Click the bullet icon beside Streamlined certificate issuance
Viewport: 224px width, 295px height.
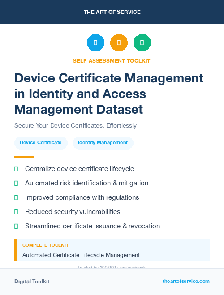16,226
